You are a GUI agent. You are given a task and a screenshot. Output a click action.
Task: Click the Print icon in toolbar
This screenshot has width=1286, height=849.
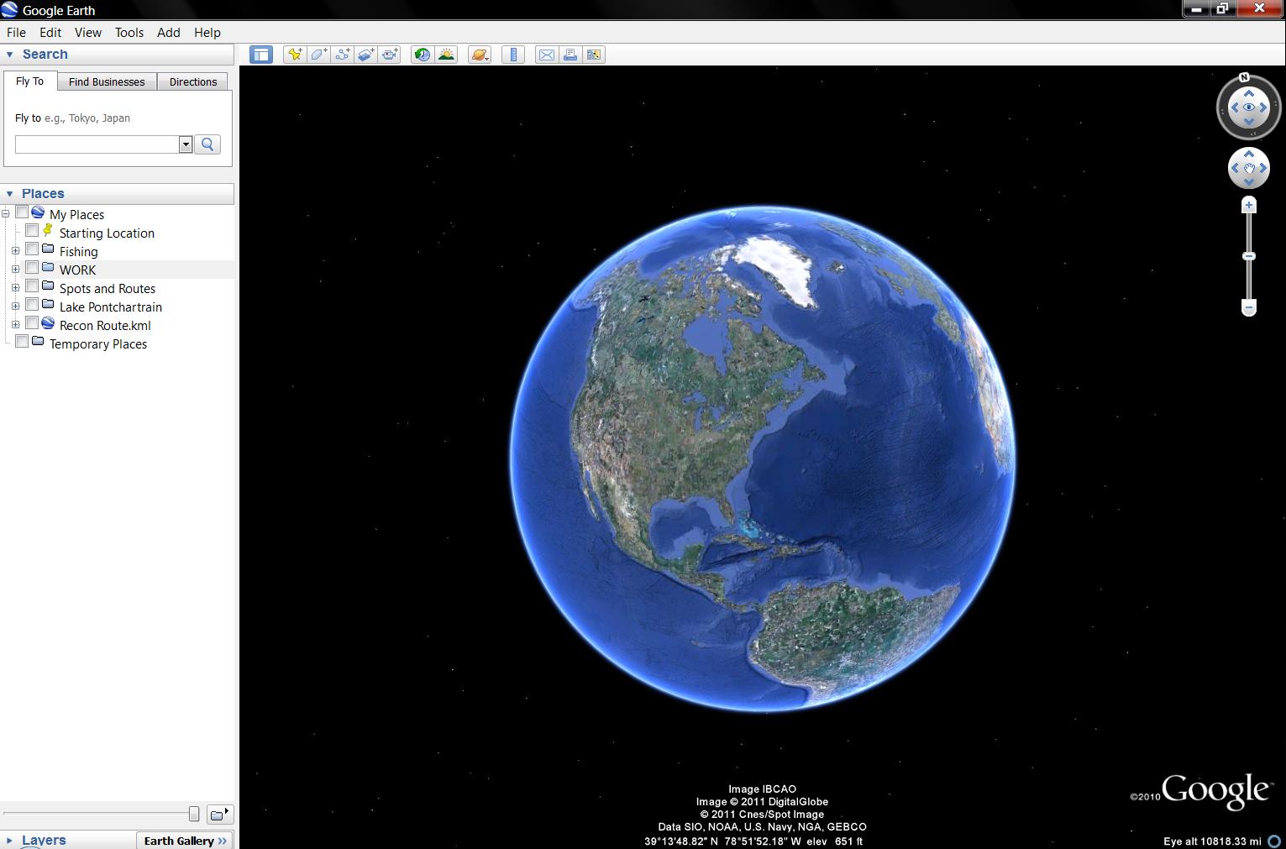(570, 55)
